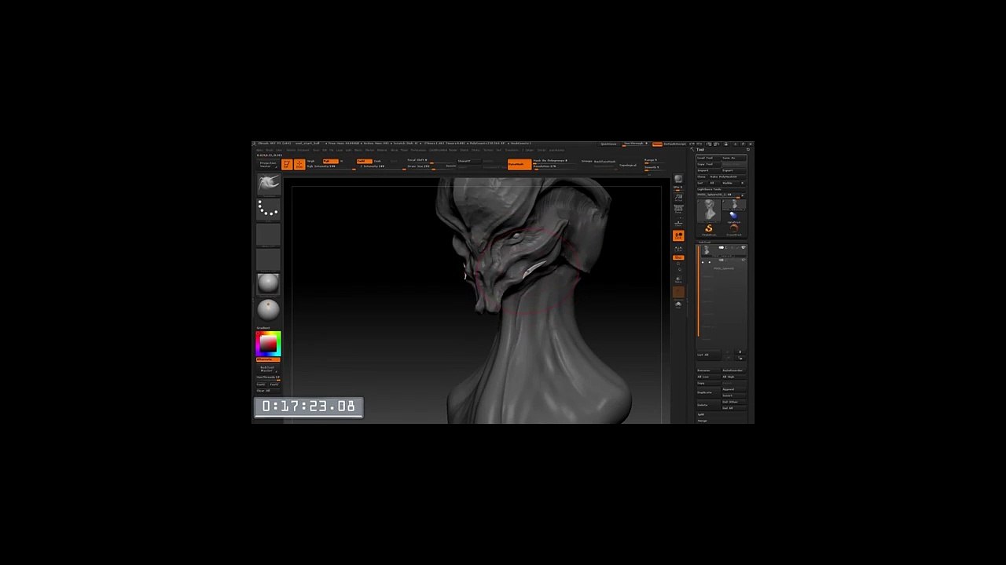Adjust the Draw Size slider
This screenshot has height=565, width=1006.
click(x=430, y=166)
